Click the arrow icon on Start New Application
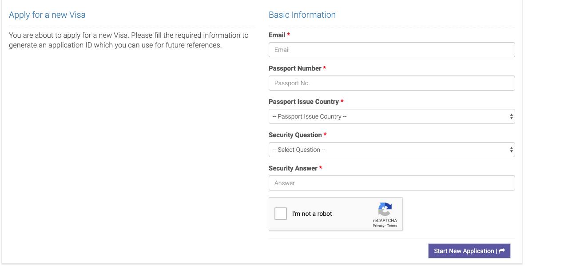Viewport: 576px width, 270px height. (502, 251)
